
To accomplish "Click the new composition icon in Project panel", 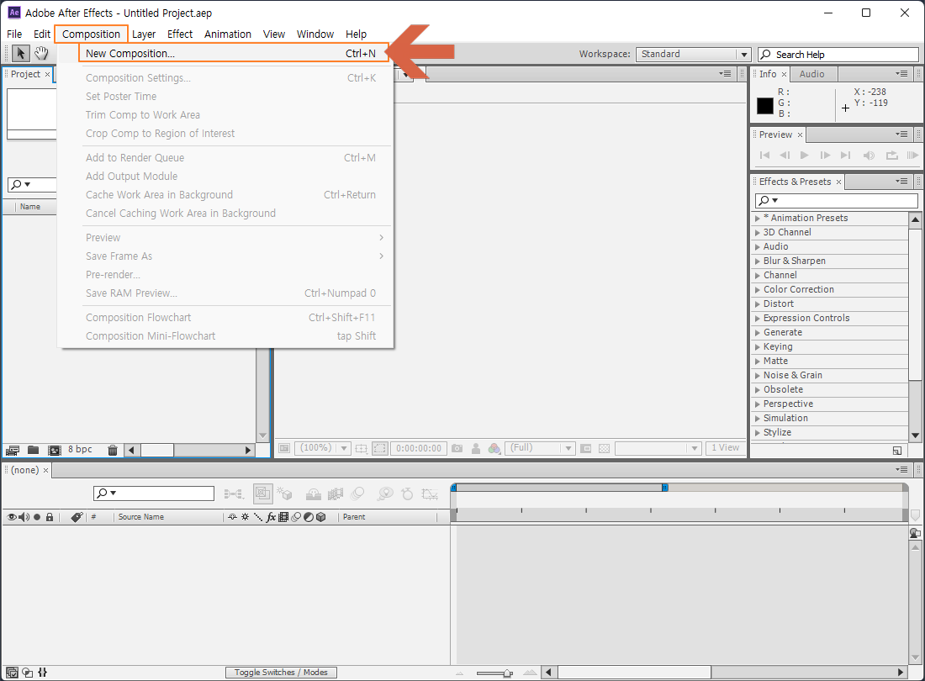I will pyautogui.click(x=55, y=451).
